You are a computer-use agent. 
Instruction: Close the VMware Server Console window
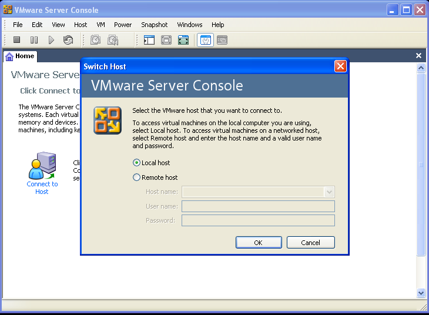pos(420,10)
